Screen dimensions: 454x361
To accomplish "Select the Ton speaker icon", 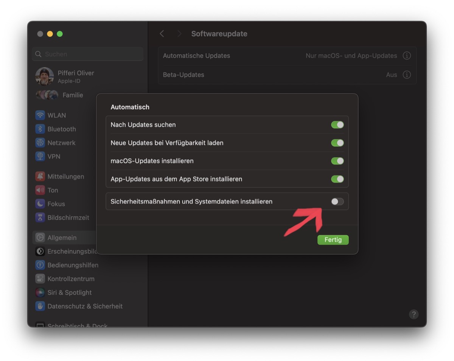I will tap(40, 190).
